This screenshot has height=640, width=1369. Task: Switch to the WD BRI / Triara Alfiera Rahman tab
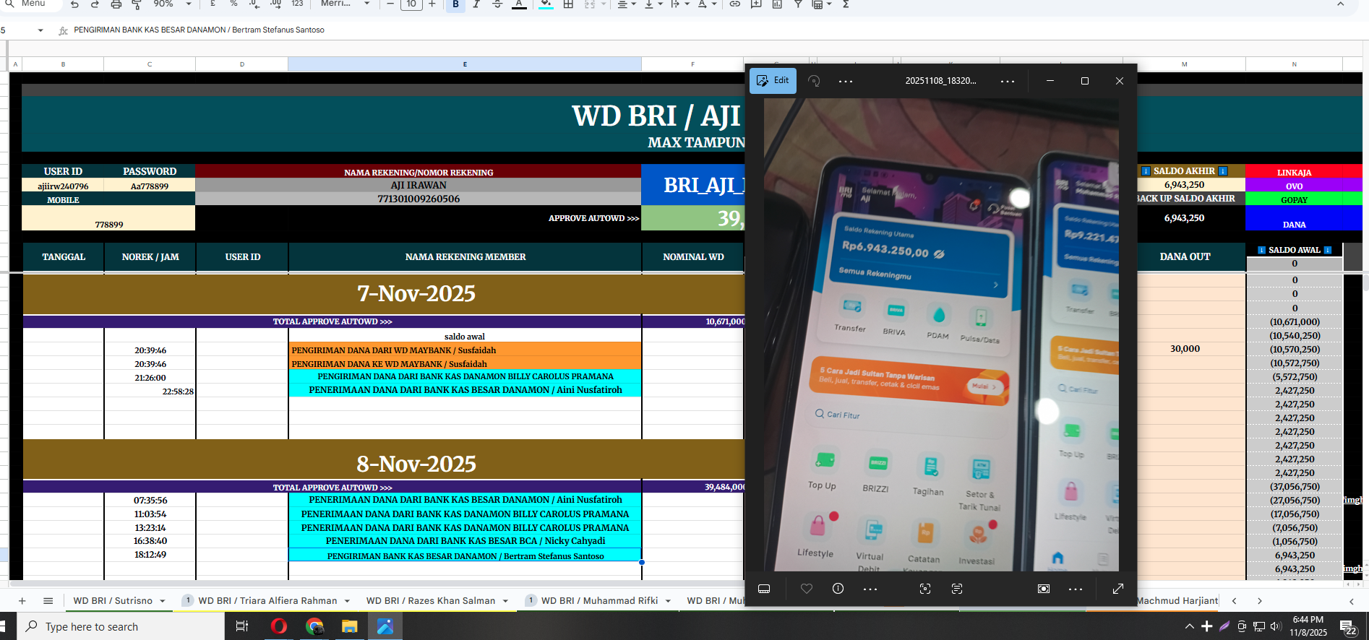tap(267, 601)
